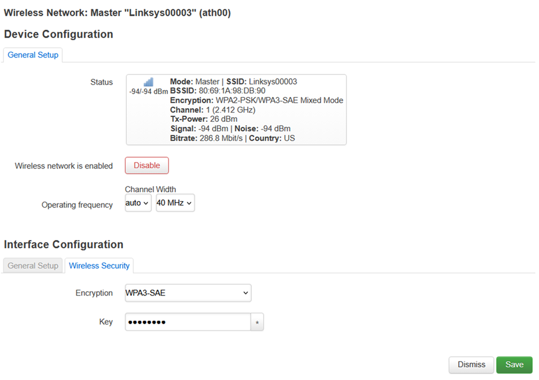This screenshot has width=539, height=380.
Task: Open the 40 MHz channel width dropdown
Action: tap(175, 203)
